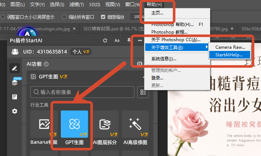Screen dimensions: 261x156
Task: Switch to SEO博客封面.psd tab
Action: pyautogui.click(x=114, y=29)
